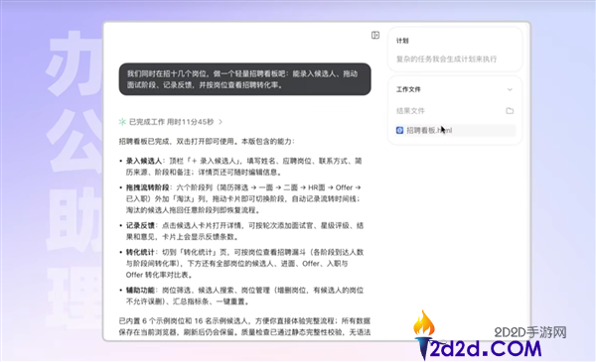Click the 记录反馈 bullet heading
The image size is (596, 362).
140,225
